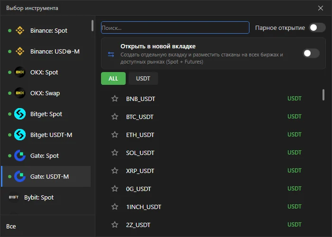The width and height of the screenshot is (332, 237).
Task: Star the 0G_USDT instrument
Action: pos(115,189)
